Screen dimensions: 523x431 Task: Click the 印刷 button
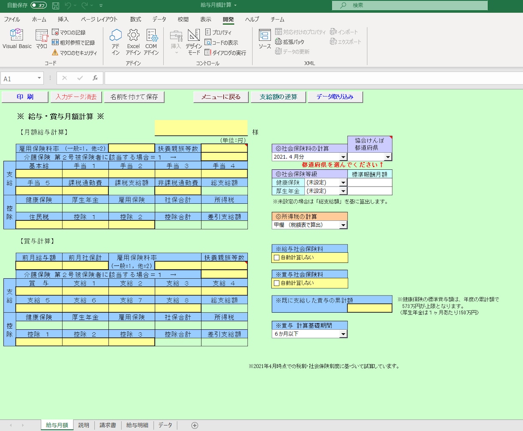pyautogui.click(x=25, y=97)
